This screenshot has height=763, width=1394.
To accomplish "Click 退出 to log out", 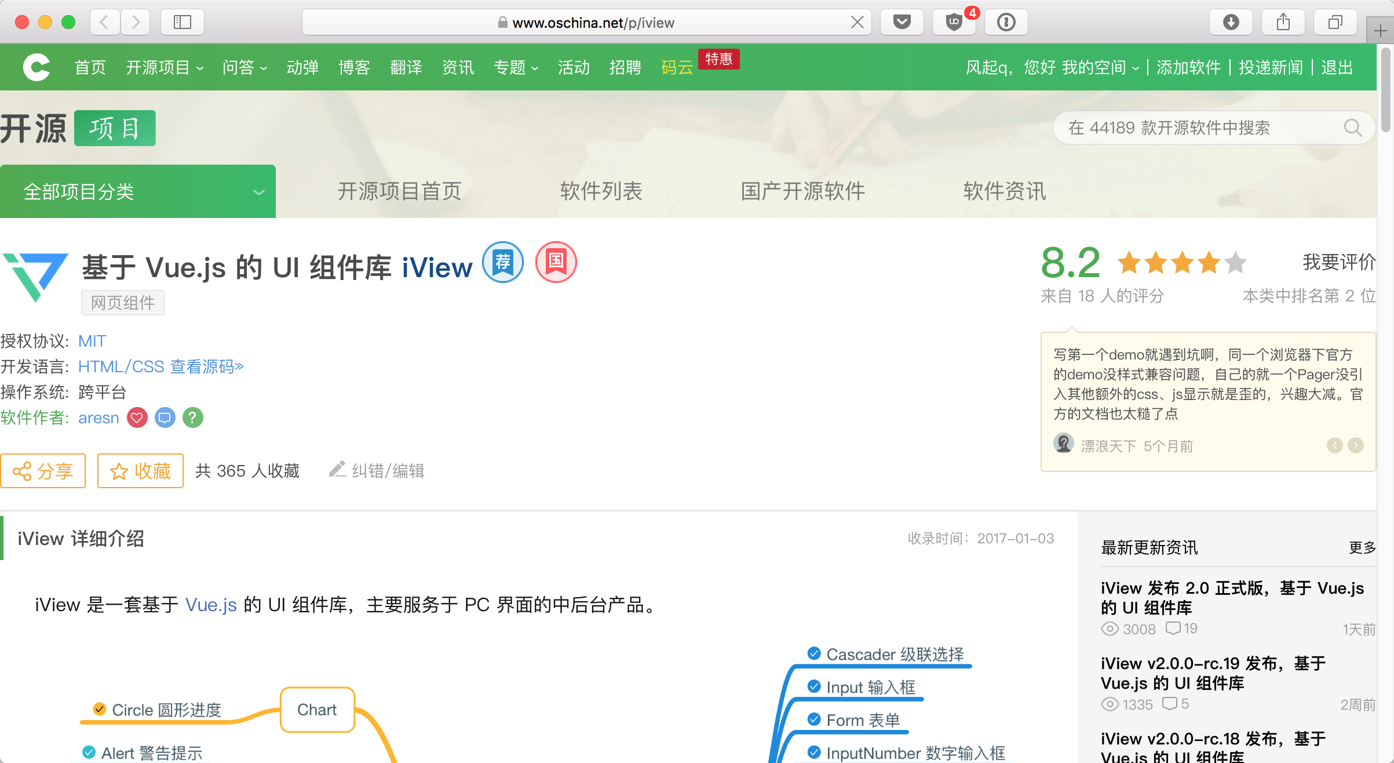I will pyautogui.click(x=1337, y=67).
